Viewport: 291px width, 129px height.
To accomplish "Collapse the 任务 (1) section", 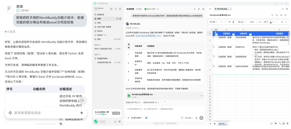I will (98, 45).
